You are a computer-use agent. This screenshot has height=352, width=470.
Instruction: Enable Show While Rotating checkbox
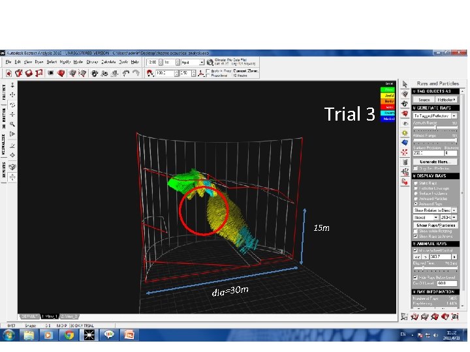(x=415, y=231)
